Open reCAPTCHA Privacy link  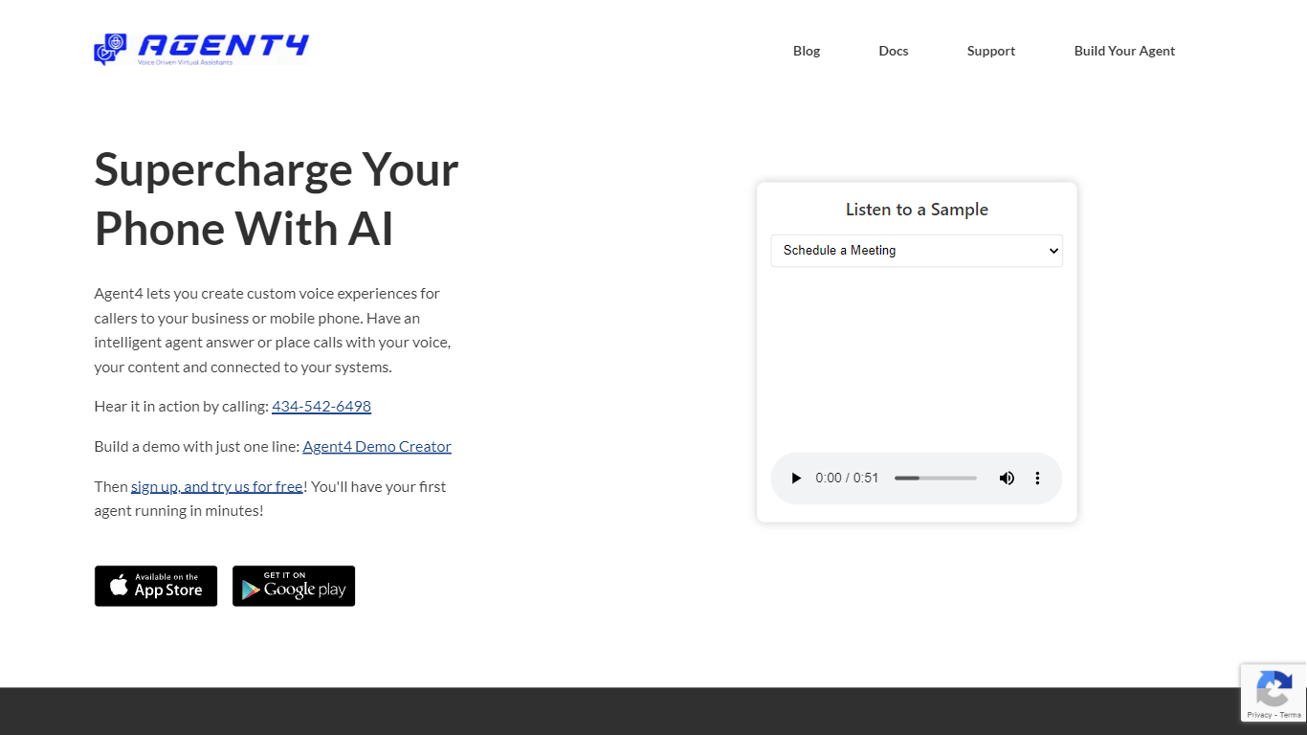1259,715
